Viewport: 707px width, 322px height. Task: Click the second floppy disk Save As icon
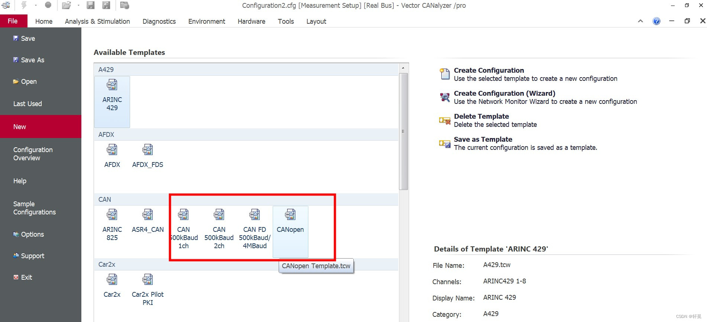click(106, 5)
